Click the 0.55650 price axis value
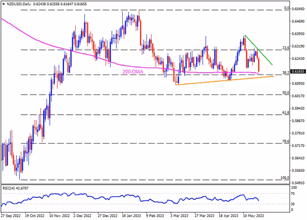307x220 pixels. coord(298,170)
